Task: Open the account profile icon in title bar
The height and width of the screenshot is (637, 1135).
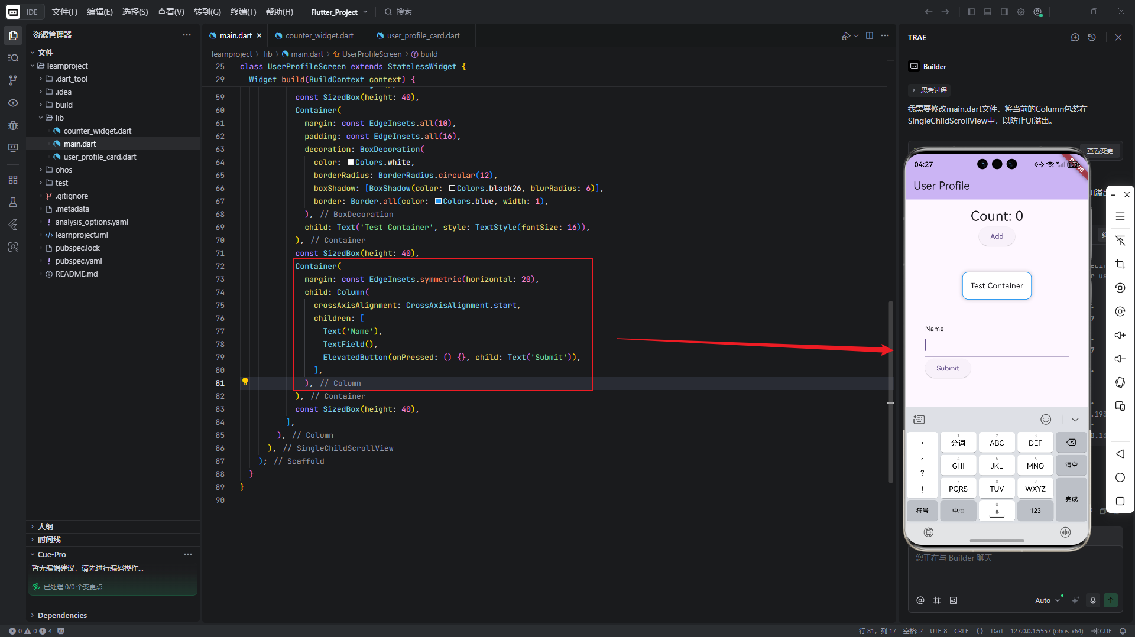Action: tap(1037, 12)
